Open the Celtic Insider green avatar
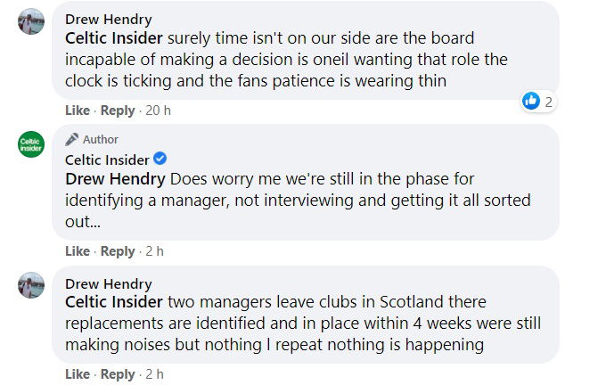 tap(31, 144)
